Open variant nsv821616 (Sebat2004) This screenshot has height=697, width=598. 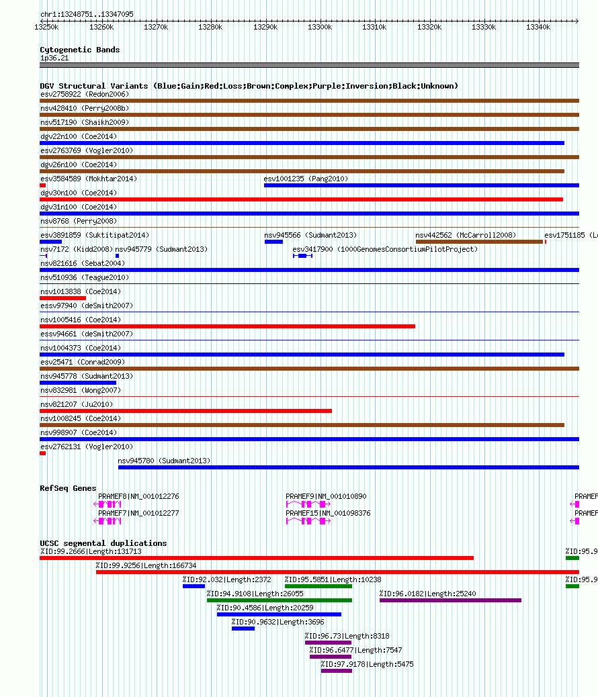[x=83, y=264]
